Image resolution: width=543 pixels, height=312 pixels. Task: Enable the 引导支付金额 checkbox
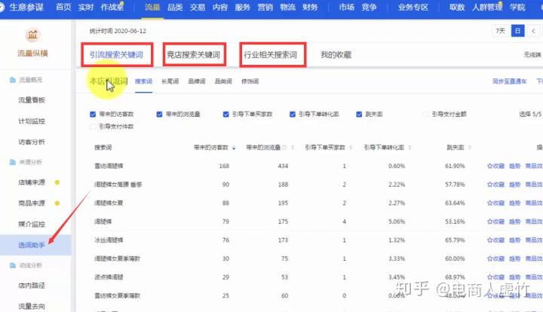[x=425, y=114]
